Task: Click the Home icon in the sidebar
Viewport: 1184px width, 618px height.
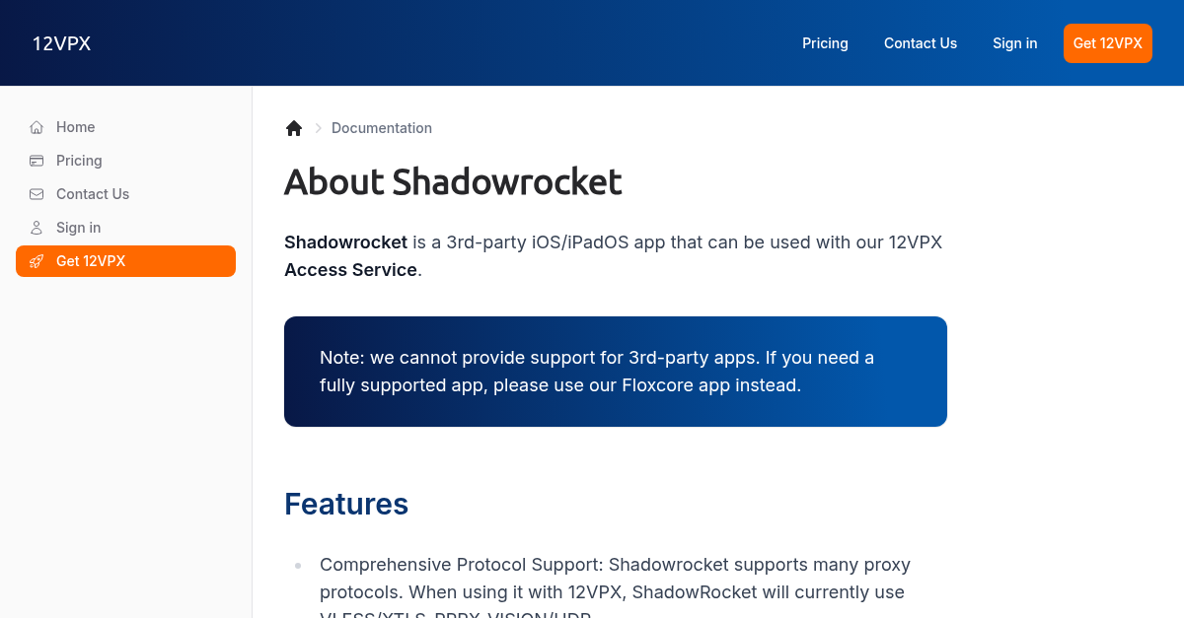Action: click(x=36, y=127)
